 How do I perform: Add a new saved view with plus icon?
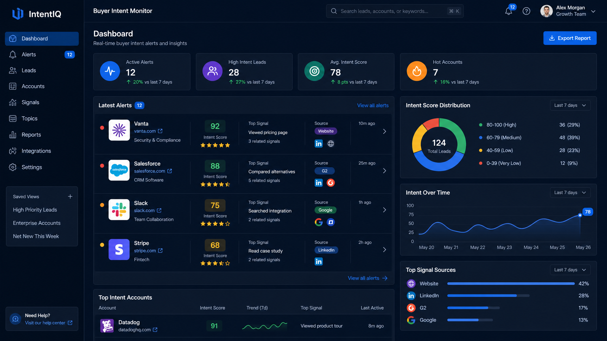pos(70,197)
